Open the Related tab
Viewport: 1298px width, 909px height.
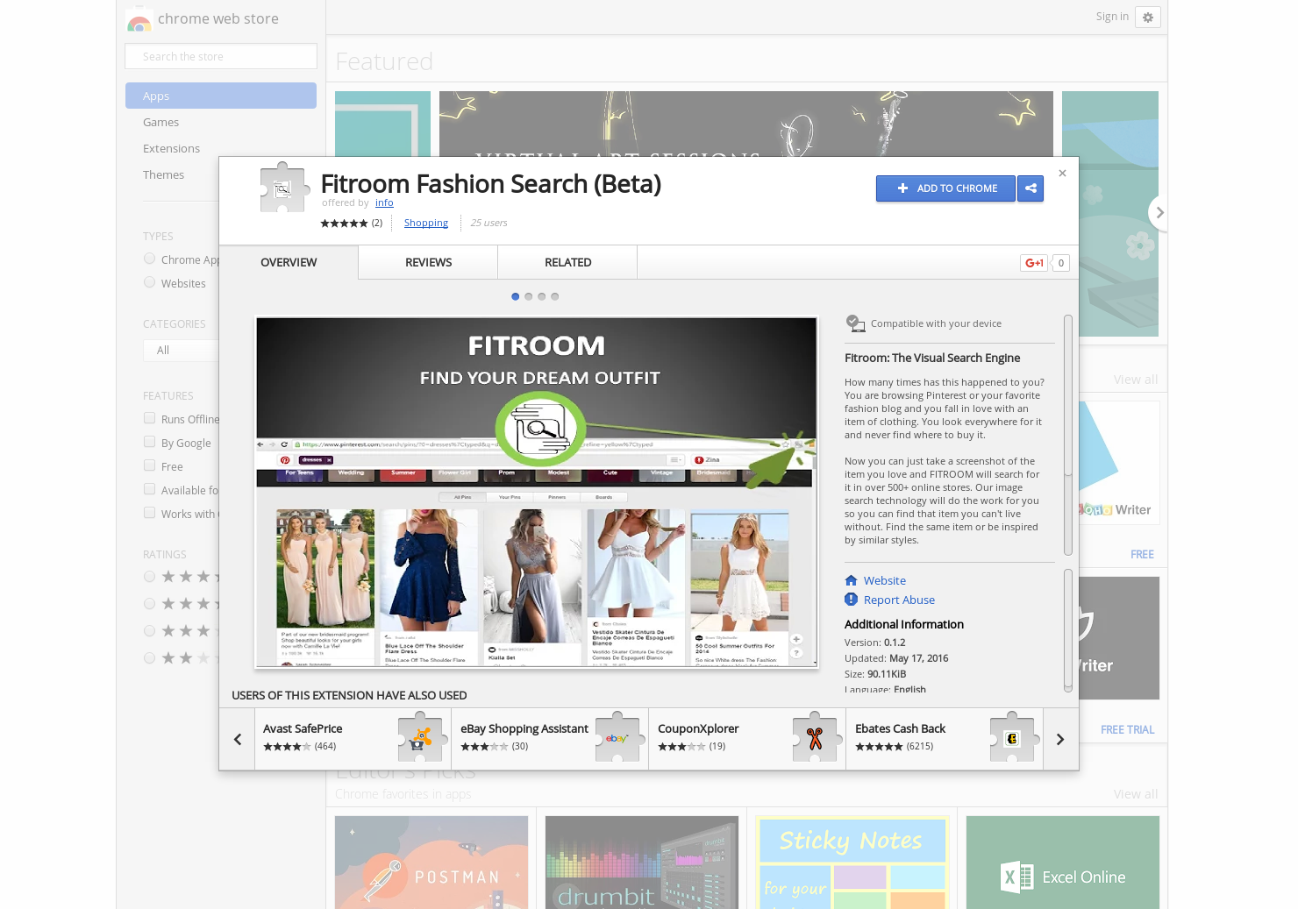click(567, 262)
